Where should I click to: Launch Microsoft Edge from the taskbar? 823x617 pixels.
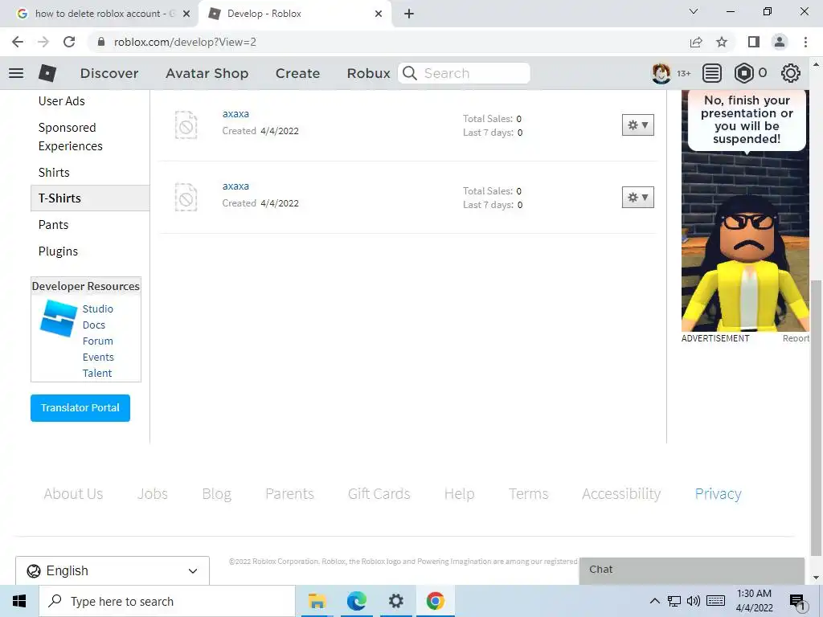point(356,601)
